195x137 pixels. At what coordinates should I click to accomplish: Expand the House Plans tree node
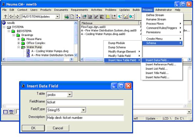(x=18, y=39)
